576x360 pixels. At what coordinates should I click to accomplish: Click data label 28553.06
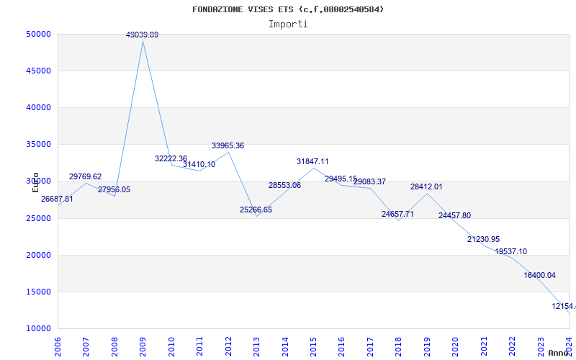click(x=284, y=186)
